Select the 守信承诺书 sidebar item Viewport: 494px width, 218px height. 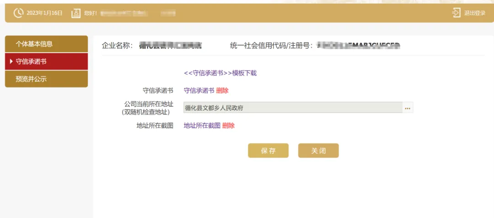click(x=46, y=61)
